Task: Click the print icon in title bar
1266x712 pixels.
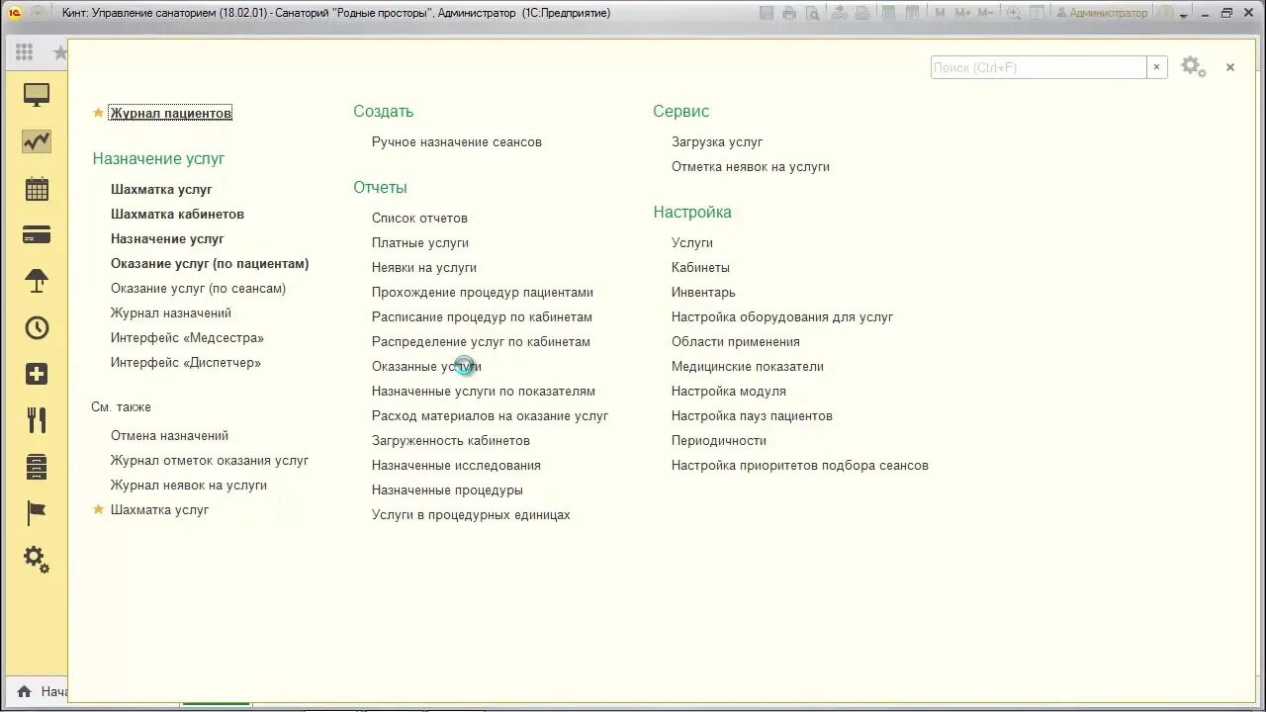Action: pos(789,13)
